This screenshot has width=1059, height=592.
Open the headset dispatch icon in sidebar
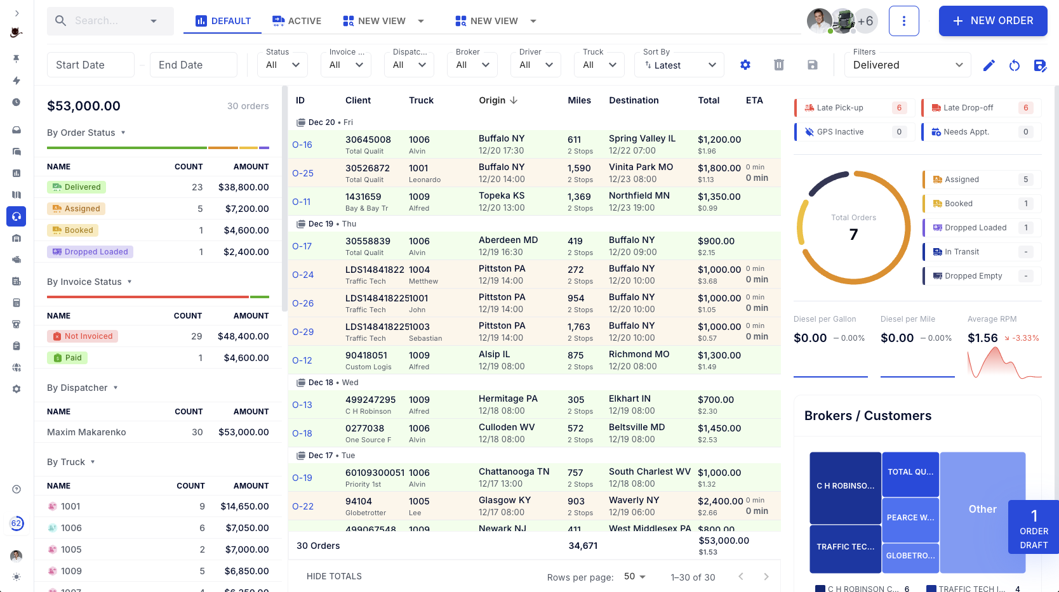[17, 216]
